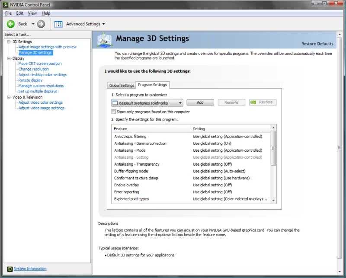346x278 pixels.
Task: Open the Edit menu
Action: coord(19,13)
